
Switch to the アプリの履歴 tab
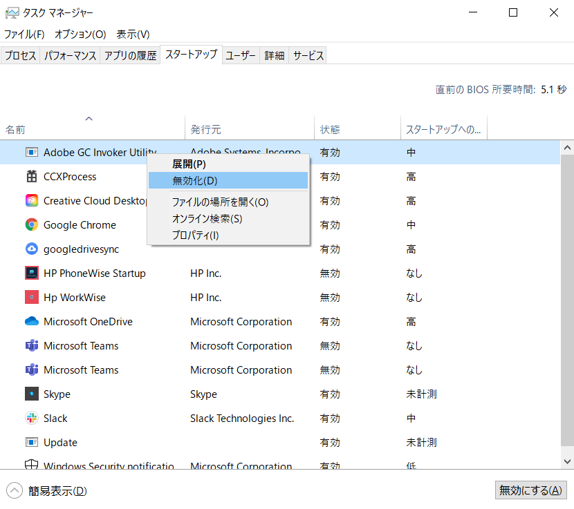point(130,55)
